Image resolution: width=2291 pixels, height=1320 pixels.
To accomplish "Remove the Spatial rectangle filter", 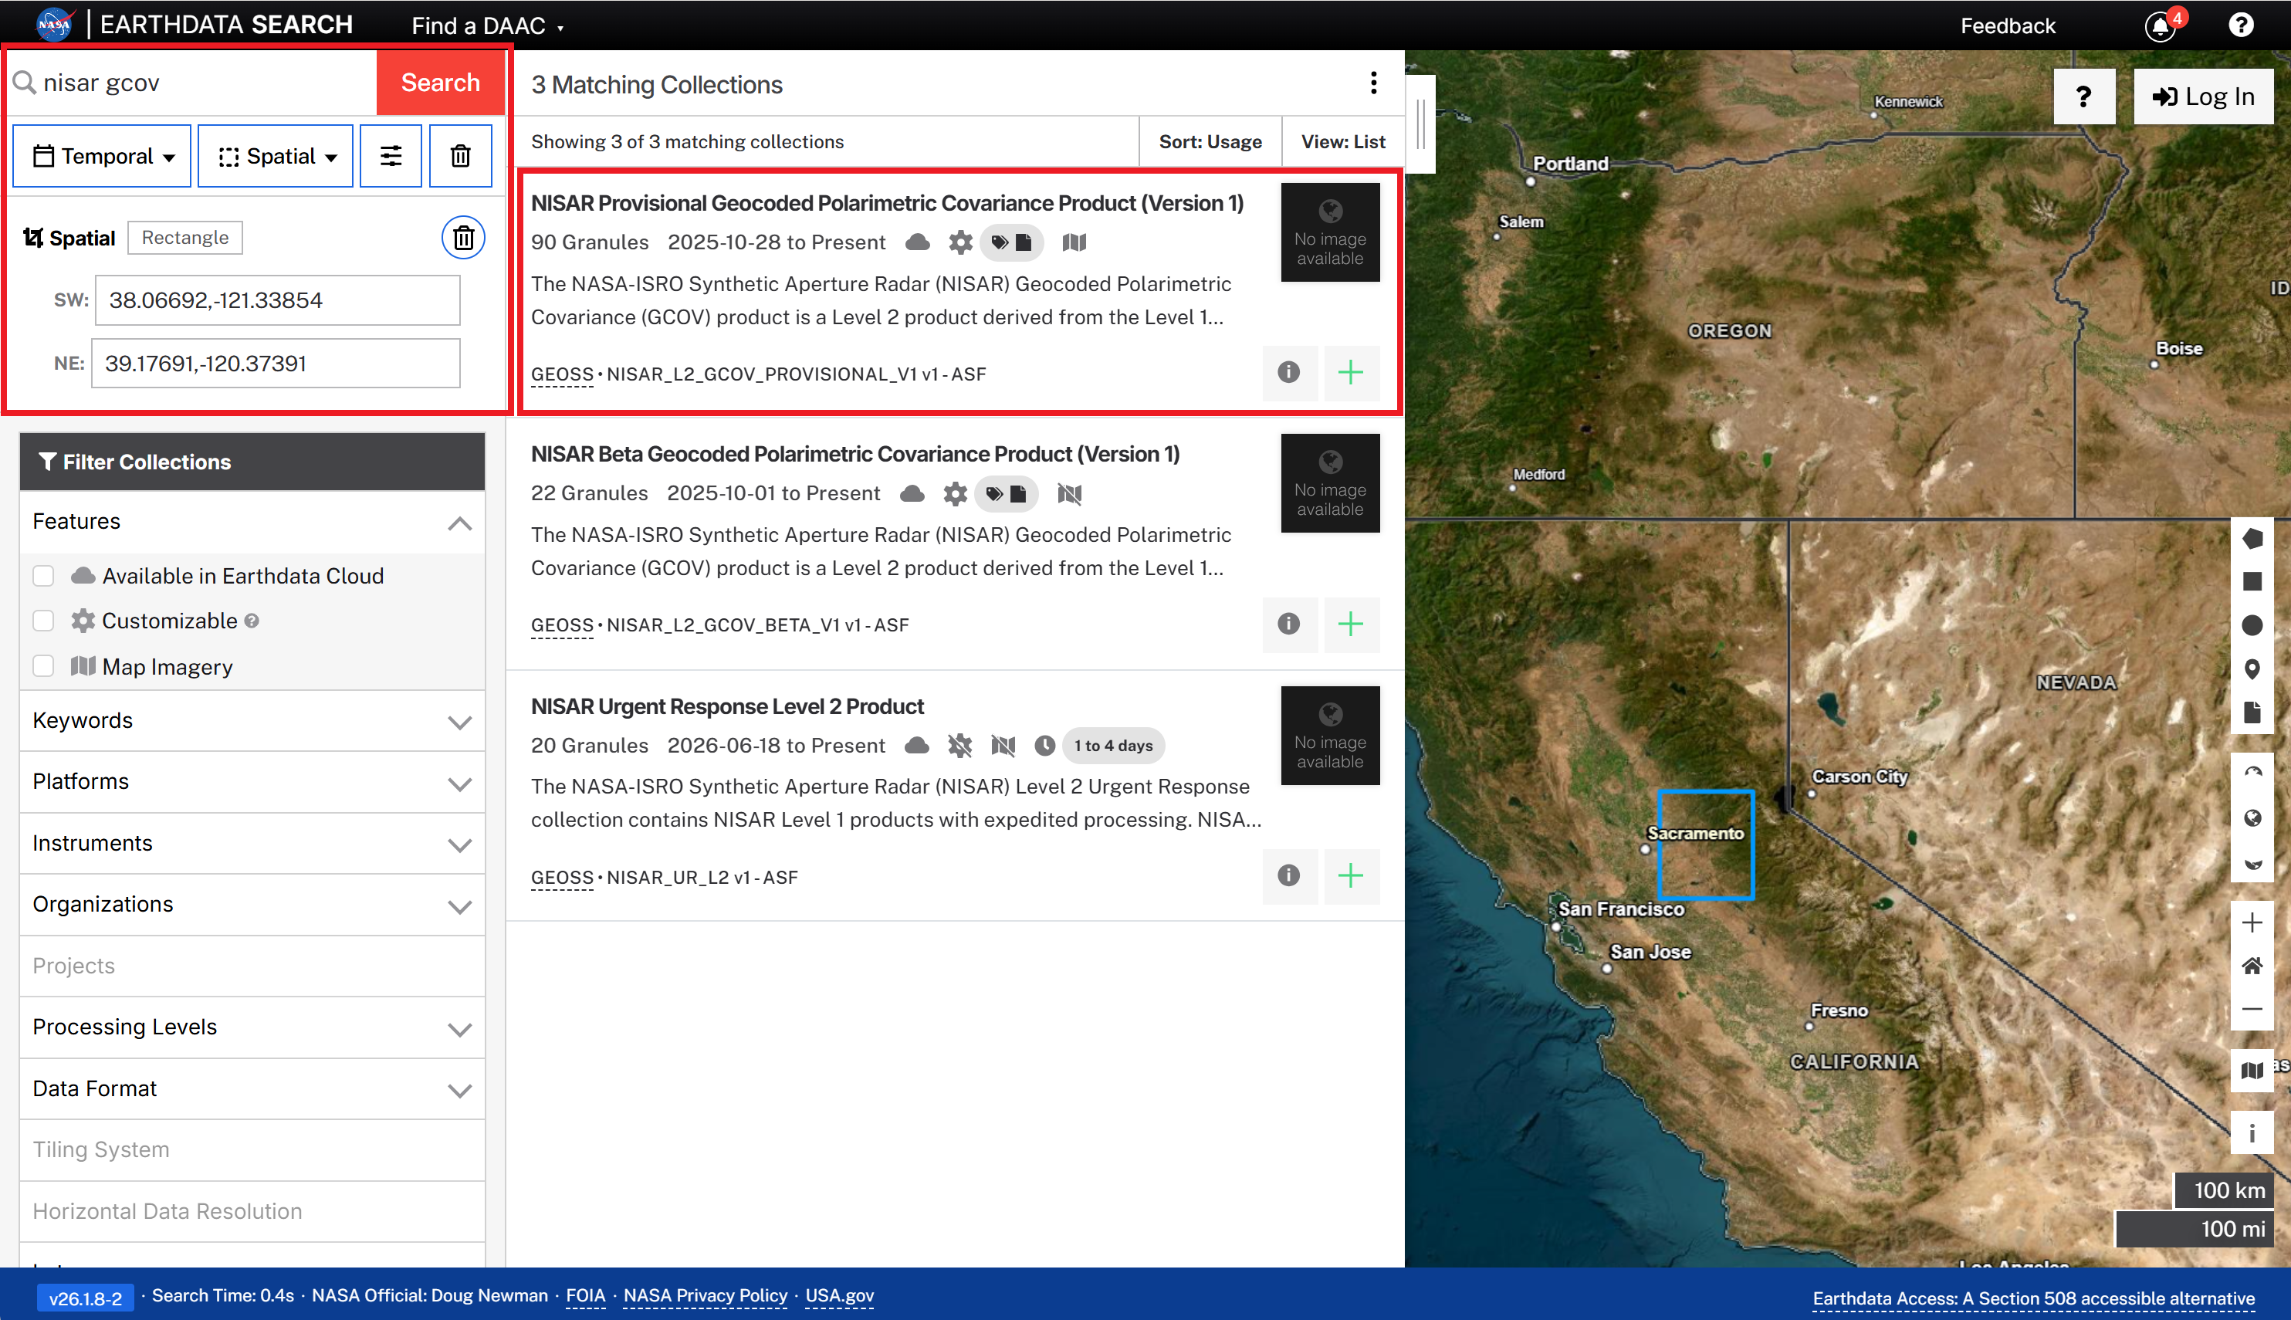I will (463, 238).
